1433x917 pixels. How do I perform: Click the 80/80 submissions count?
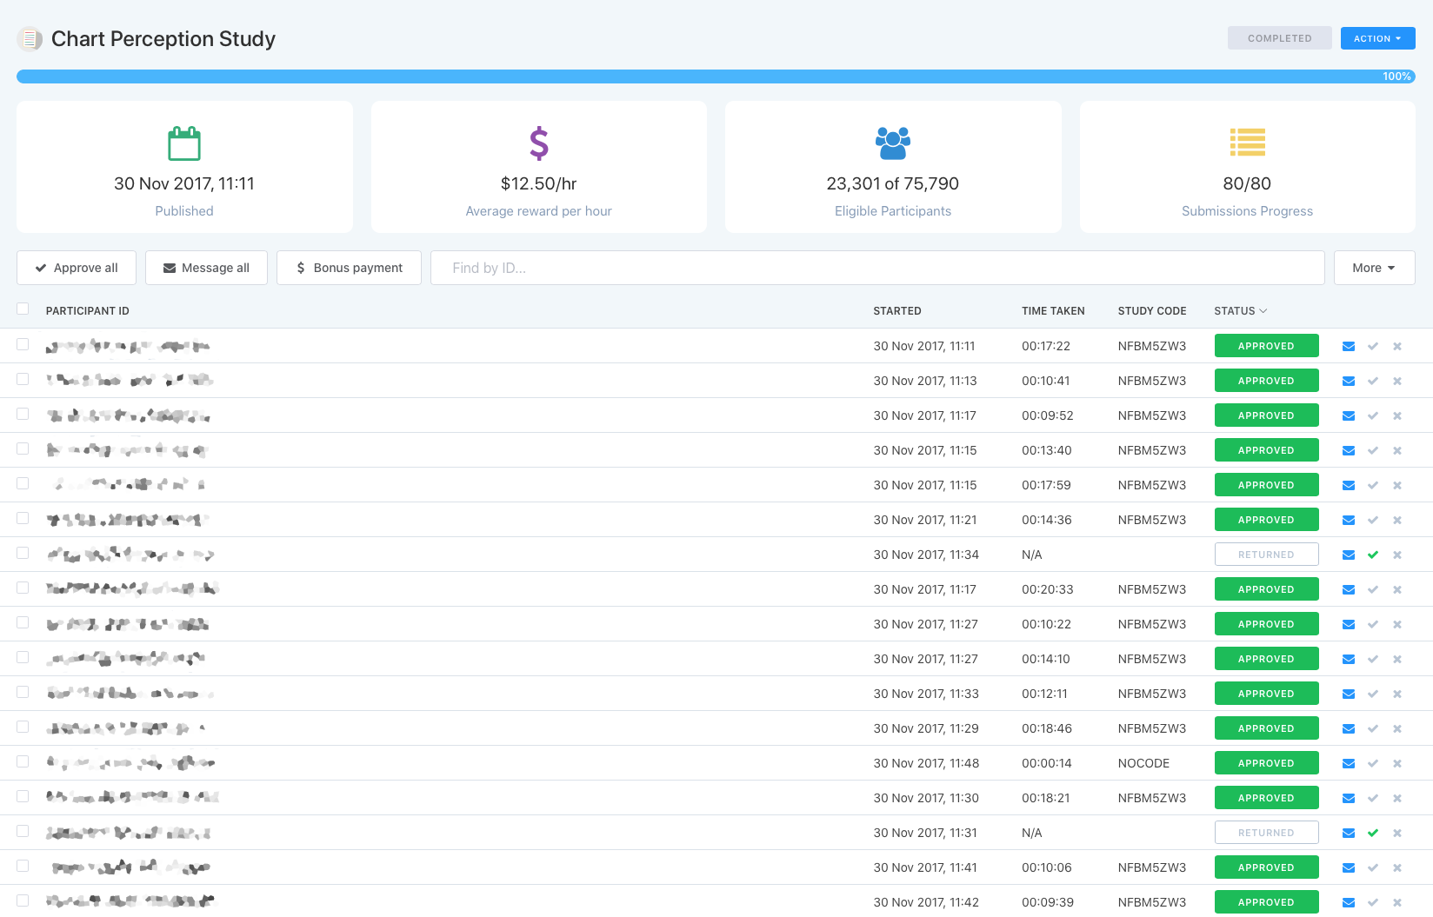click(1247, 183)
